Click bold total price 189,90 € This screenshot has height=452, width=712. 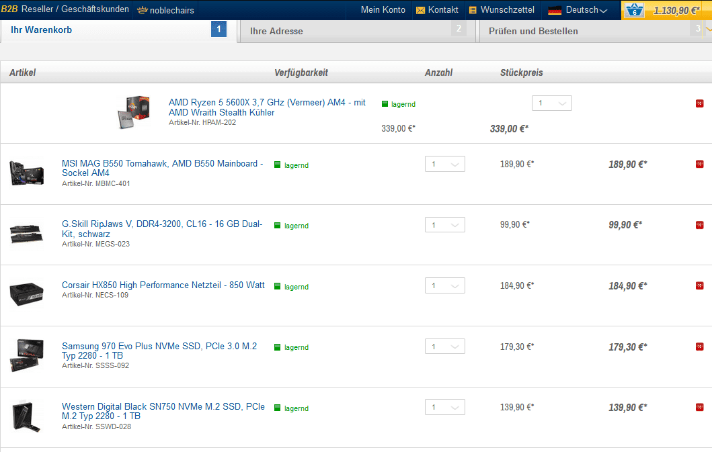point(627,165)
